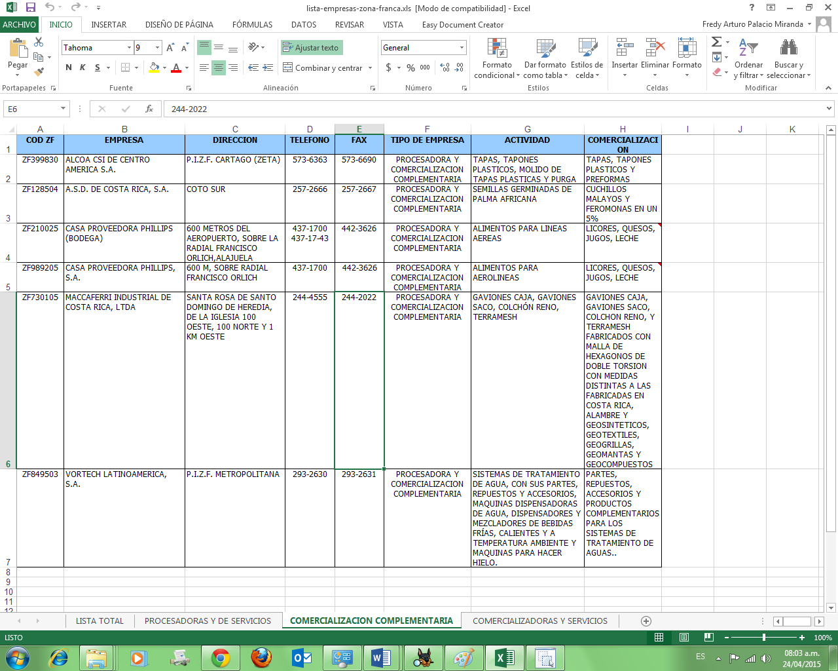This screenshot has height=671, width=838.
Task: Switch to Page Break Preview icon
Action: point(708,637)
